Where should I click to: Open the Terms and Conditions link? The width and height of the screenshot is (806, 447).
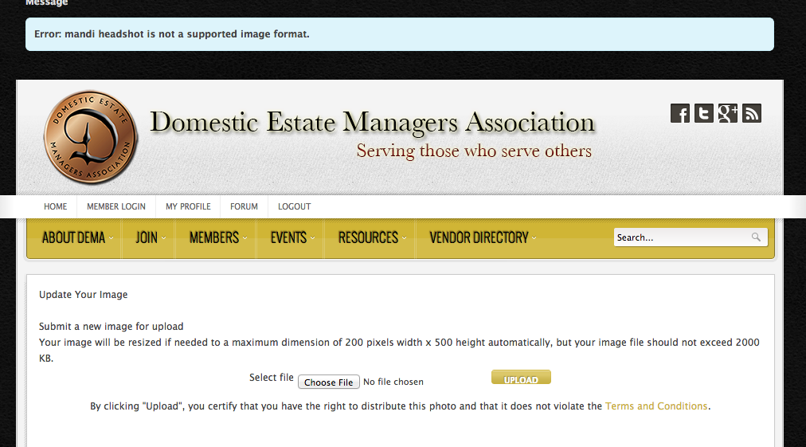(x=656, y=406)
